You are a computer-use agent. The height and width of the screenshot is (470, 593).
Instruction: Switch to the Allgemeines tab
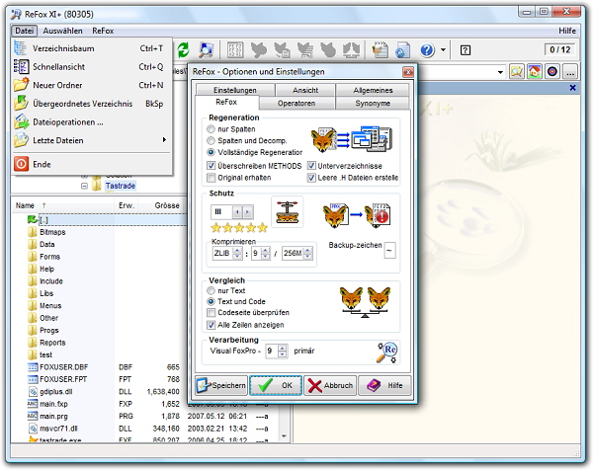(x=373, y=90)
